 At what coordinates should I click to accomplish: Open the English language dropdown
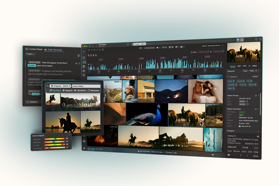click(31, 54)
